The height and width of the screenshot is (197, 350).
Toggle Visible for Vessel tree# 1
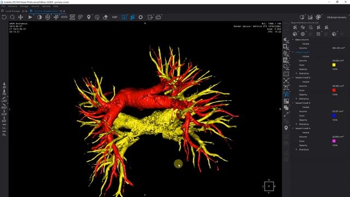pos(306,56)
